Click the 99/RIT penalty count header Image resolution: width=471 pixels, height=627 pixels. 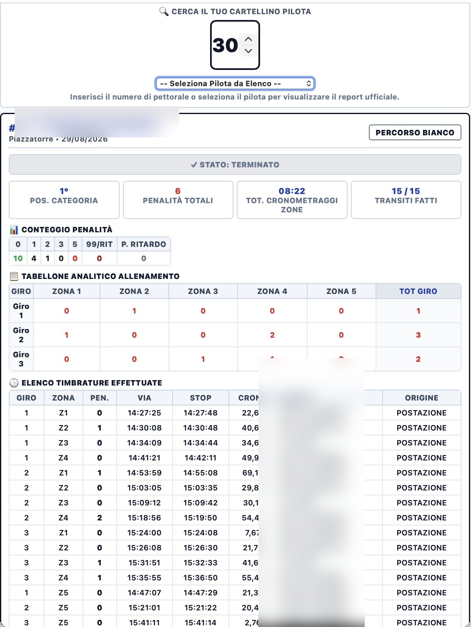coord(100,244)
